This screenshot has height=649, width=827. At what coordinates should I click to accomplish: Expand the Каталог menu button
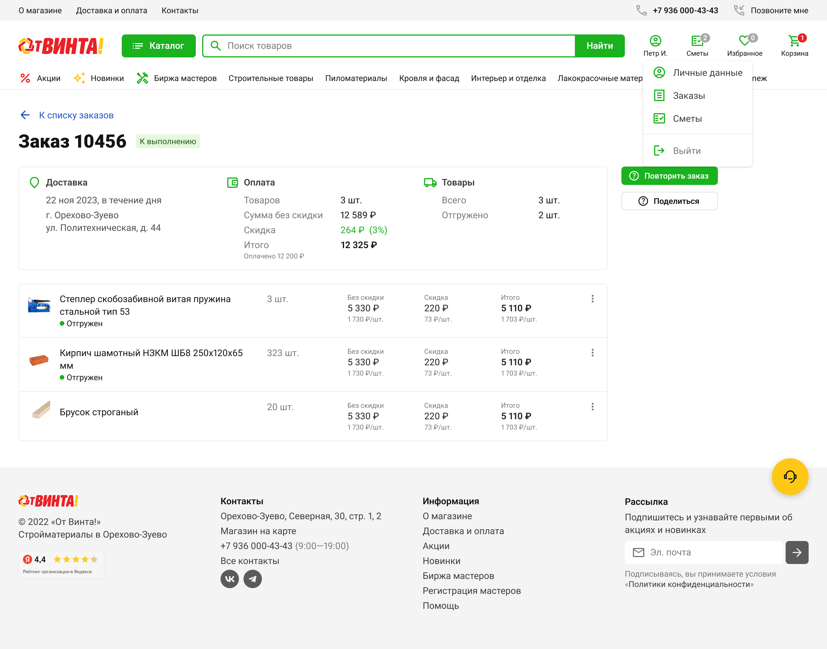[159, 46]
